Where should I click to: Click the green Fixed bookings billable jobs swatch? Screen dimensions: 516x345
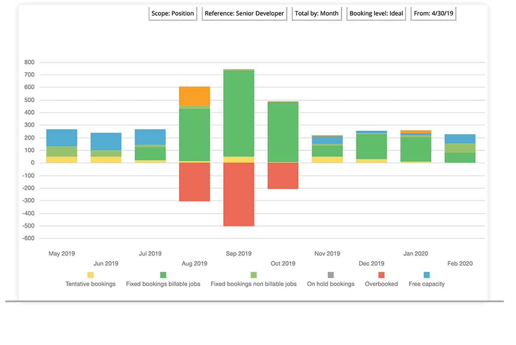click(x=163, y=275)
